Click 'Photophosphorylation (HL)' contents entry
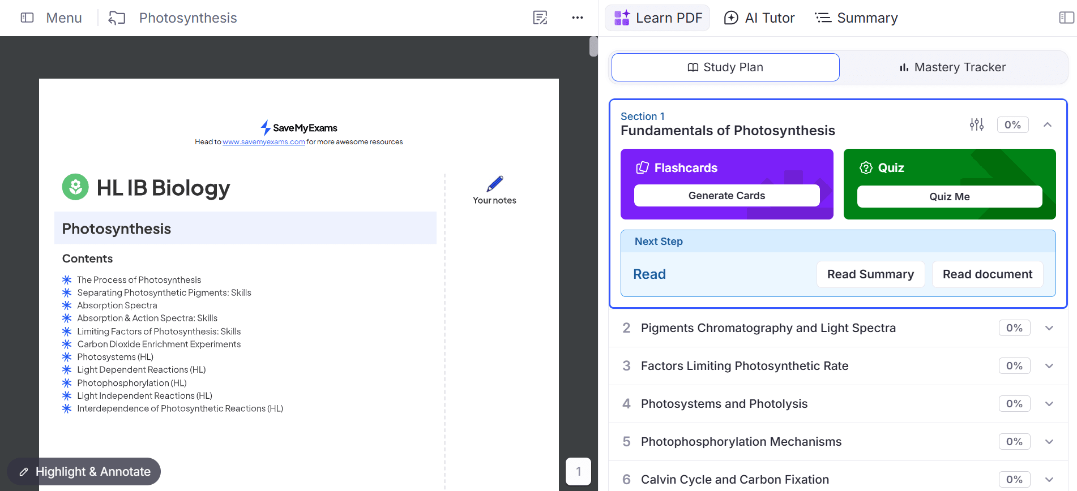This screenshot has height=491, width=1077. [x=132, y=383]
